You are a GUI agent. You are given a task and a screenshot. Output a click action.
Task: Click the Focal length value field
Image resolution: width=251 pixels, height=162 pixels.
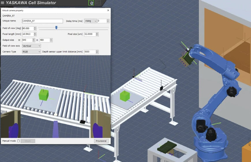click(28, 34)
